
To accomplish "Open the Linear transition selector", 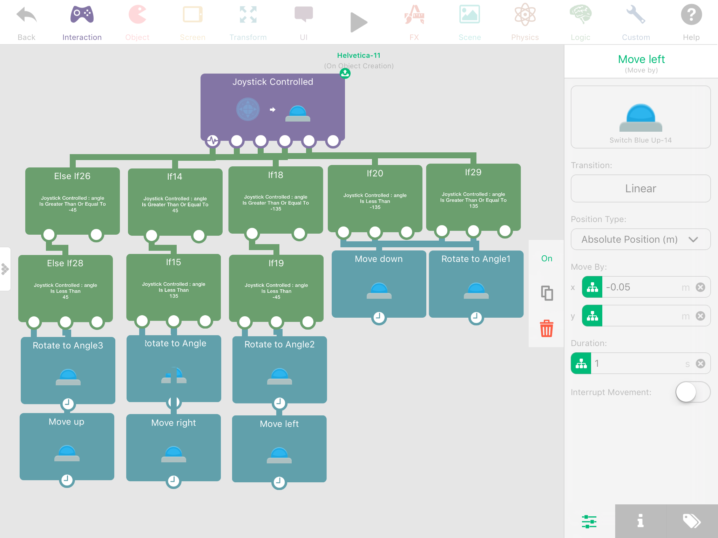I will [640, 188].
